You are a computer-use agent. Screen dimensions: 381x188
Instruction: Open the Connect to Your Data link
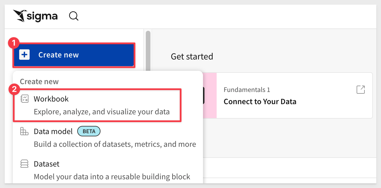[260, 102]
